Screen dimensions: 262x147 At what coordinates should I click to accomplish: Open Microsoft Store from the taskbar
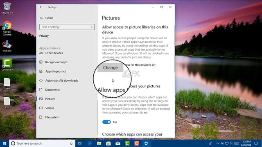click(108, 143)
